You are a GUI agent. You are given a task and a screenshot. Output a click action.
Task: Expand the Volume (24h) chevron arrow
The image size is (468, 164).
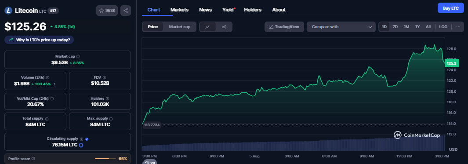tap(54, 84)
